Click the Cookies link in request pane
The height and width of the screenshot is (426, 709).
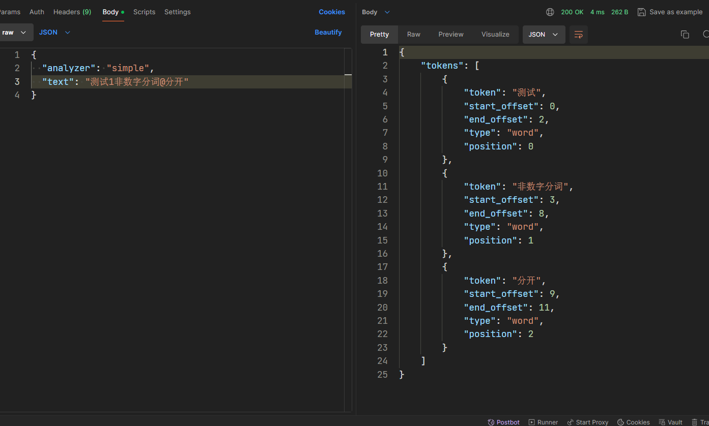point(332,12)
